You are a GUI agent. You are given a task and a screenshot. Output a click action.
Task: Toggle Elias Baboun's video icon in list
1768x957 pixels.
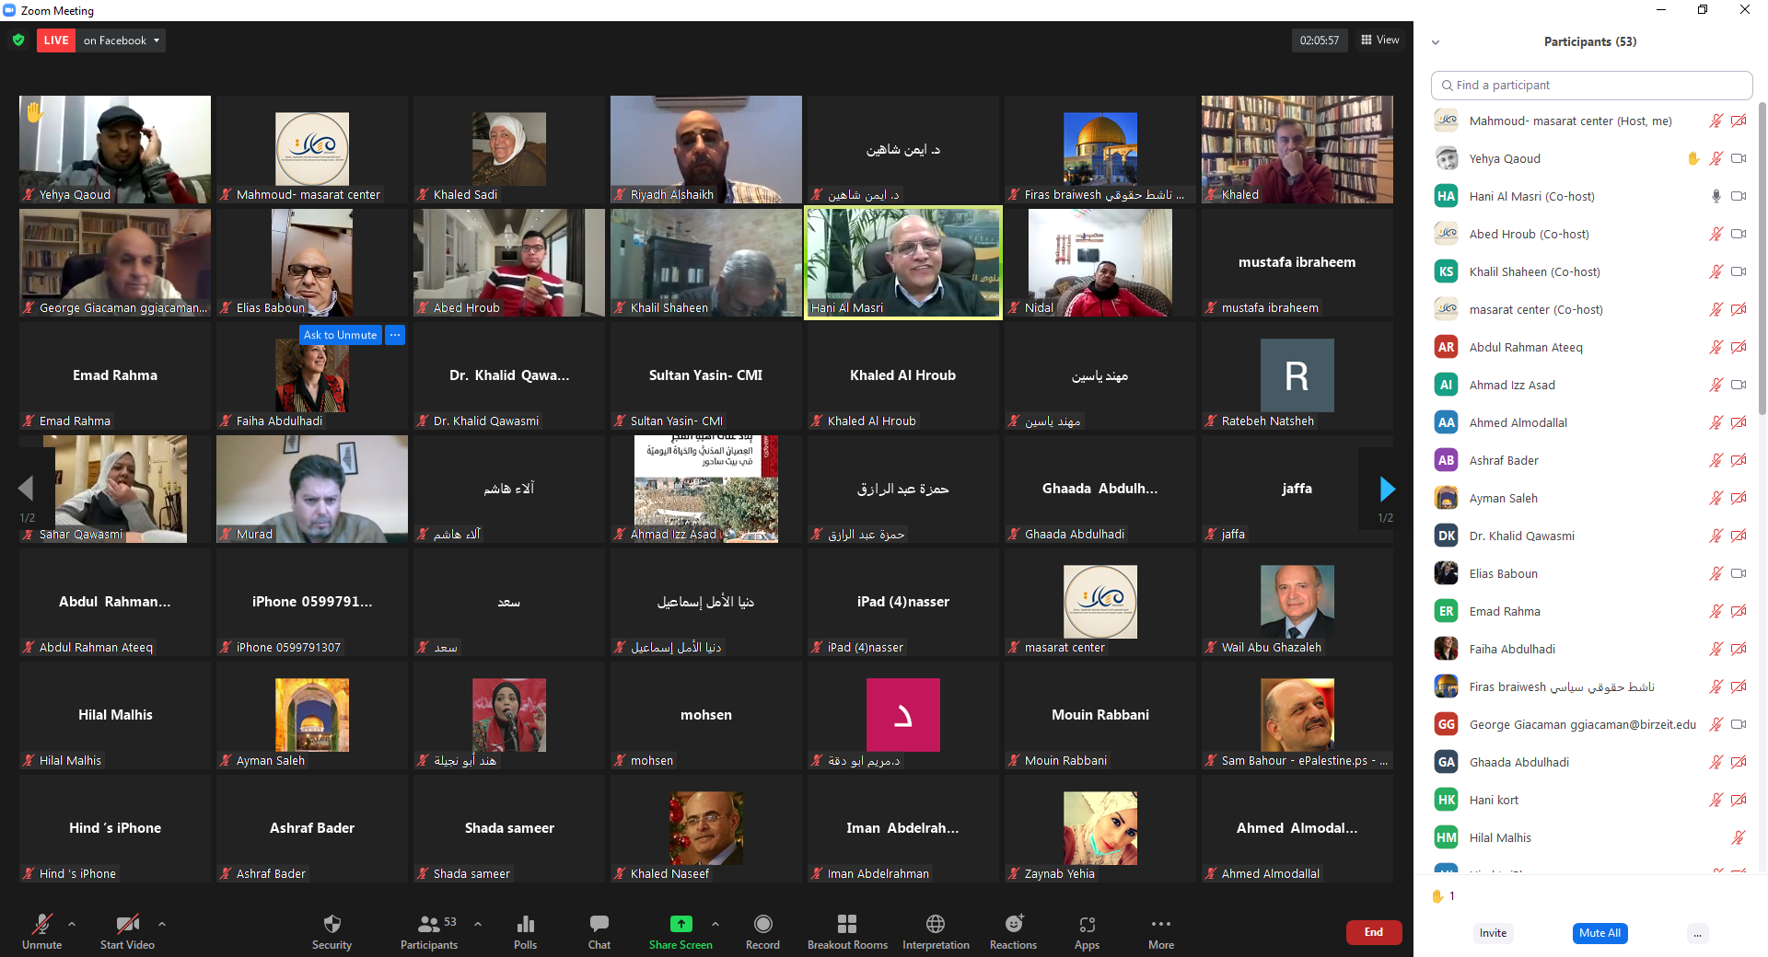tap(1739, 573)
